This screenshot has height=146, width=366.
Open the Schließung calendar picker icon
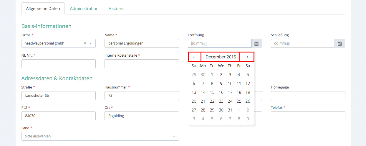339,44
